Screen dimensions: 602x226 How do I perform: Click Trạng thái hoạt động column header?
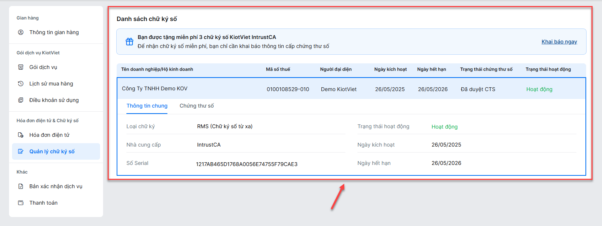[548, 69]
